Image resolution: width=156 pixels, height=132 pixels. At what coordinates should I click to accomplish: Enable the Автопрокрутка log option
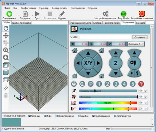point(122,116)
